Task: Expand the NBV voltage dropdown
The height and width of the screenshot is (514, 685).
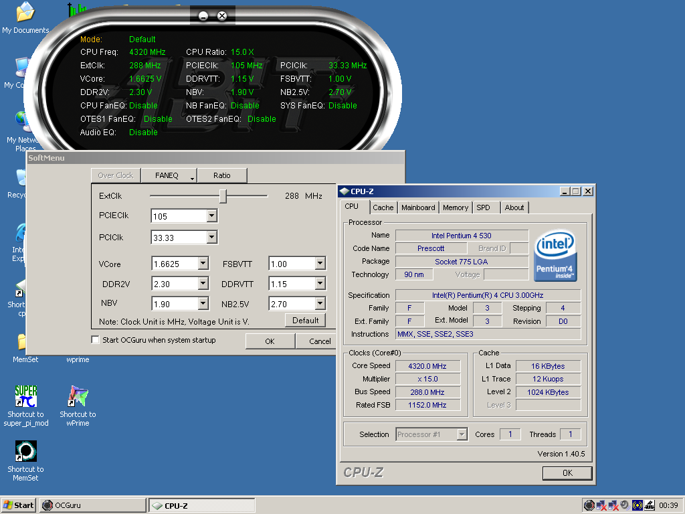Action: pyautogui.click(x=203, y=303)
